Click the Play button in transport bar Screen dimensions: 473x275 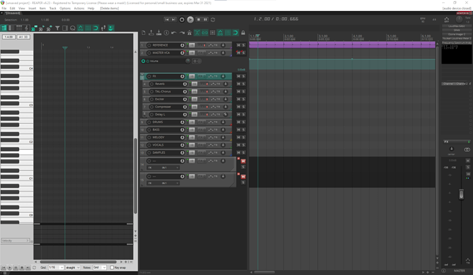coord(191,20)
